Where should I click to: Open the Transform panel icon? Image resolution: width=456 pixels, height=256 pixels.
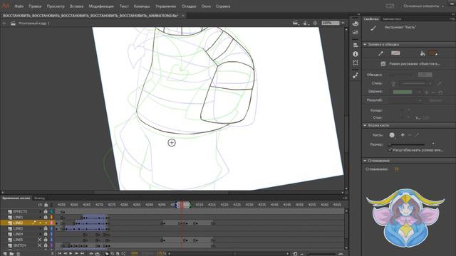(356, 63)
